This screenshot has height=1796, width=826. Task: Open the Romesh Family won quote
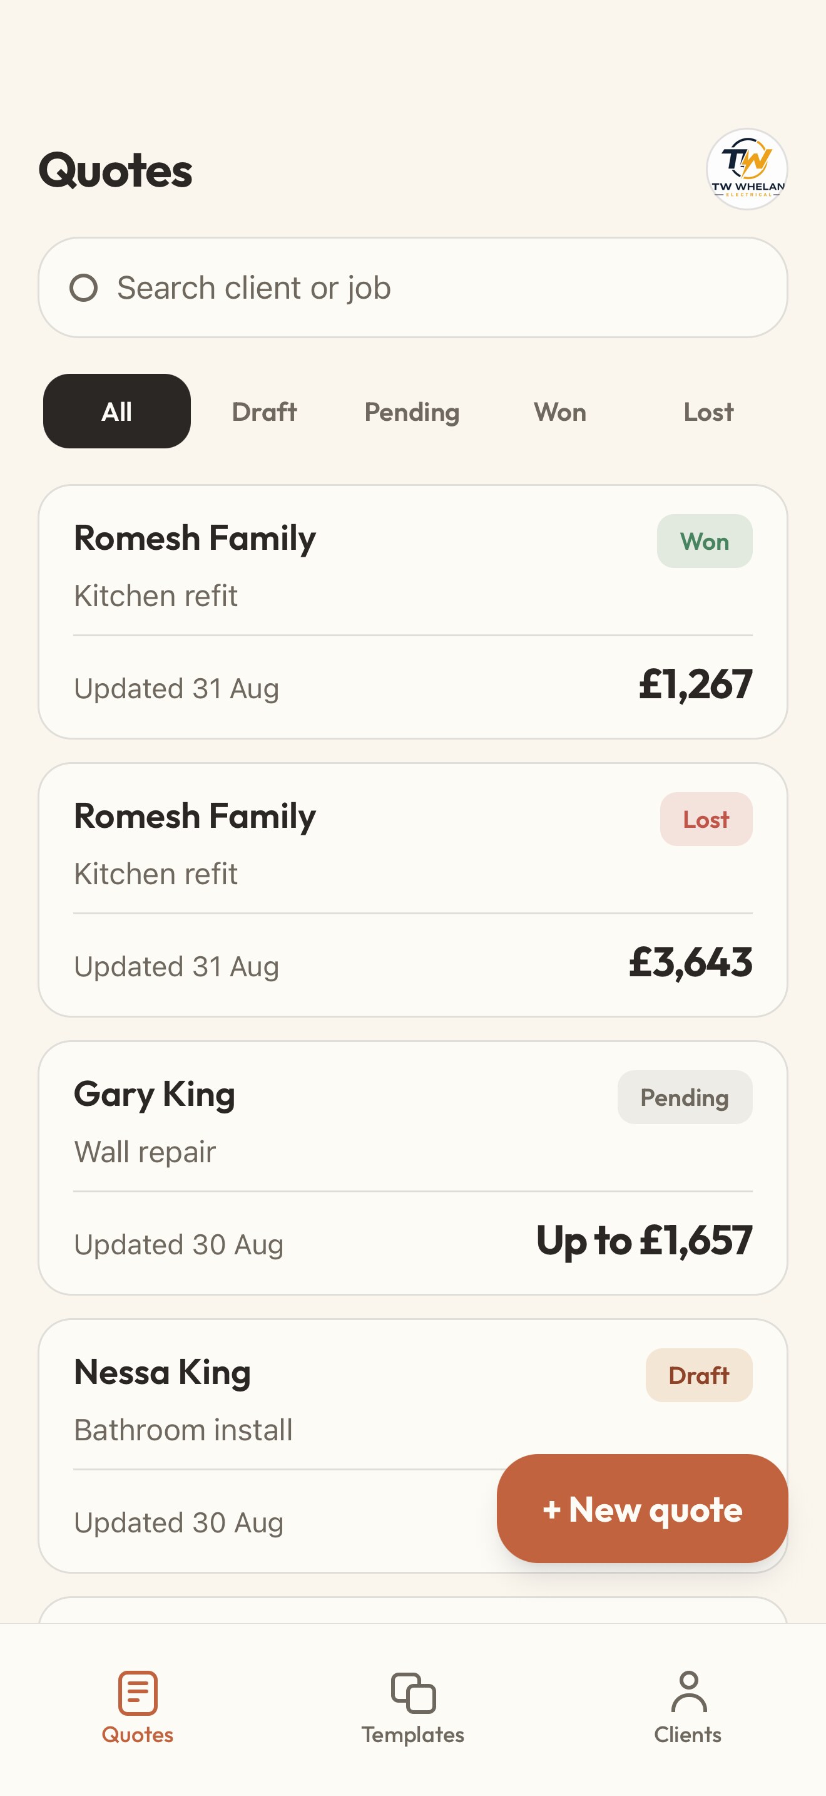point(413,612)
